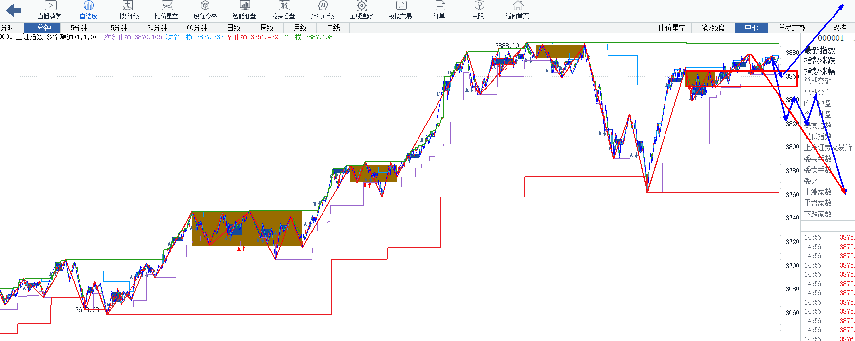Click the 3660 price axis label
Screen dimensions: 855x341
(792, 313)
